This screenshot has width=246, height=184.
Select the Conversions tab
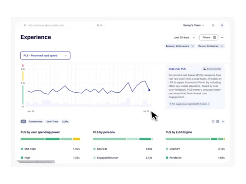pyautogui.click(x=35, y=121)
